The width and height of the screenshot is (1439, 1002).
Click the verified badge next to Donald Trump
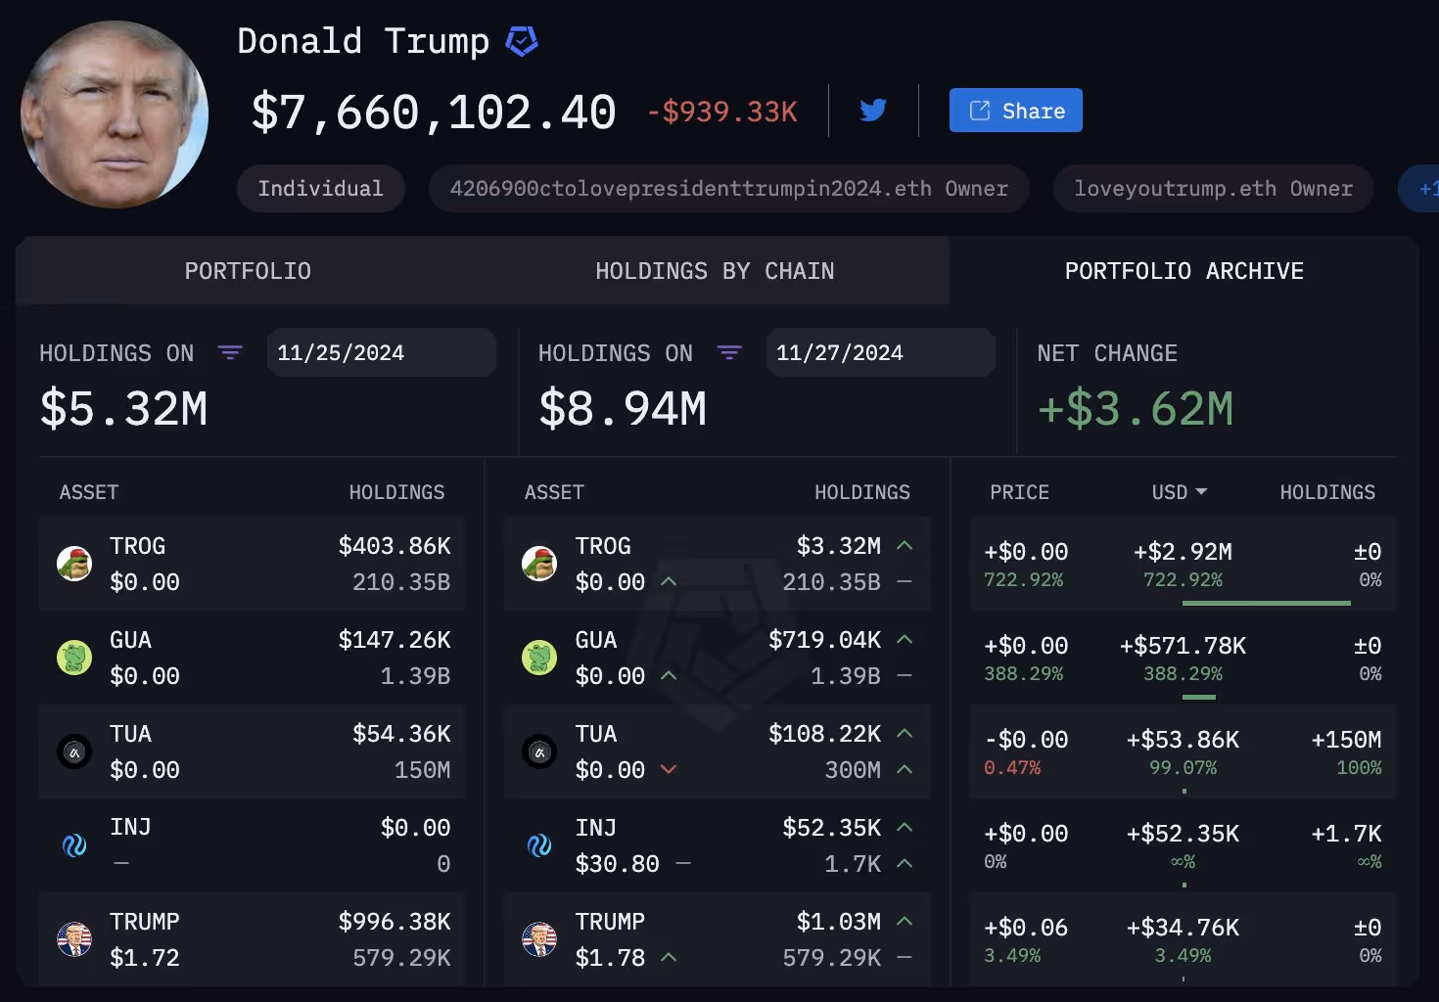pyautogui.click(x=522, y=41)
